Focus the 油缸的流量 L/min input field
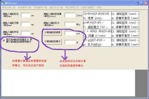149x99 pixels. [x=70, y=15]
